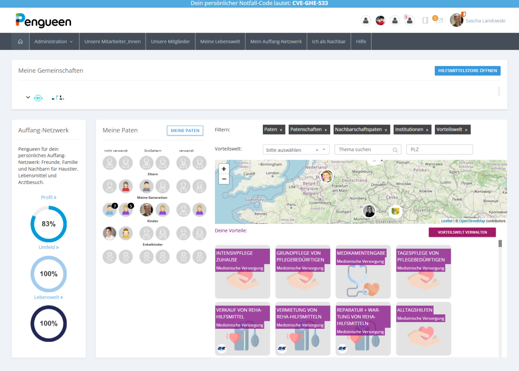Image resolution: width=519 pixels, height=371 pixels.
Task: Zoom out on the map
Action: (224, 179)
